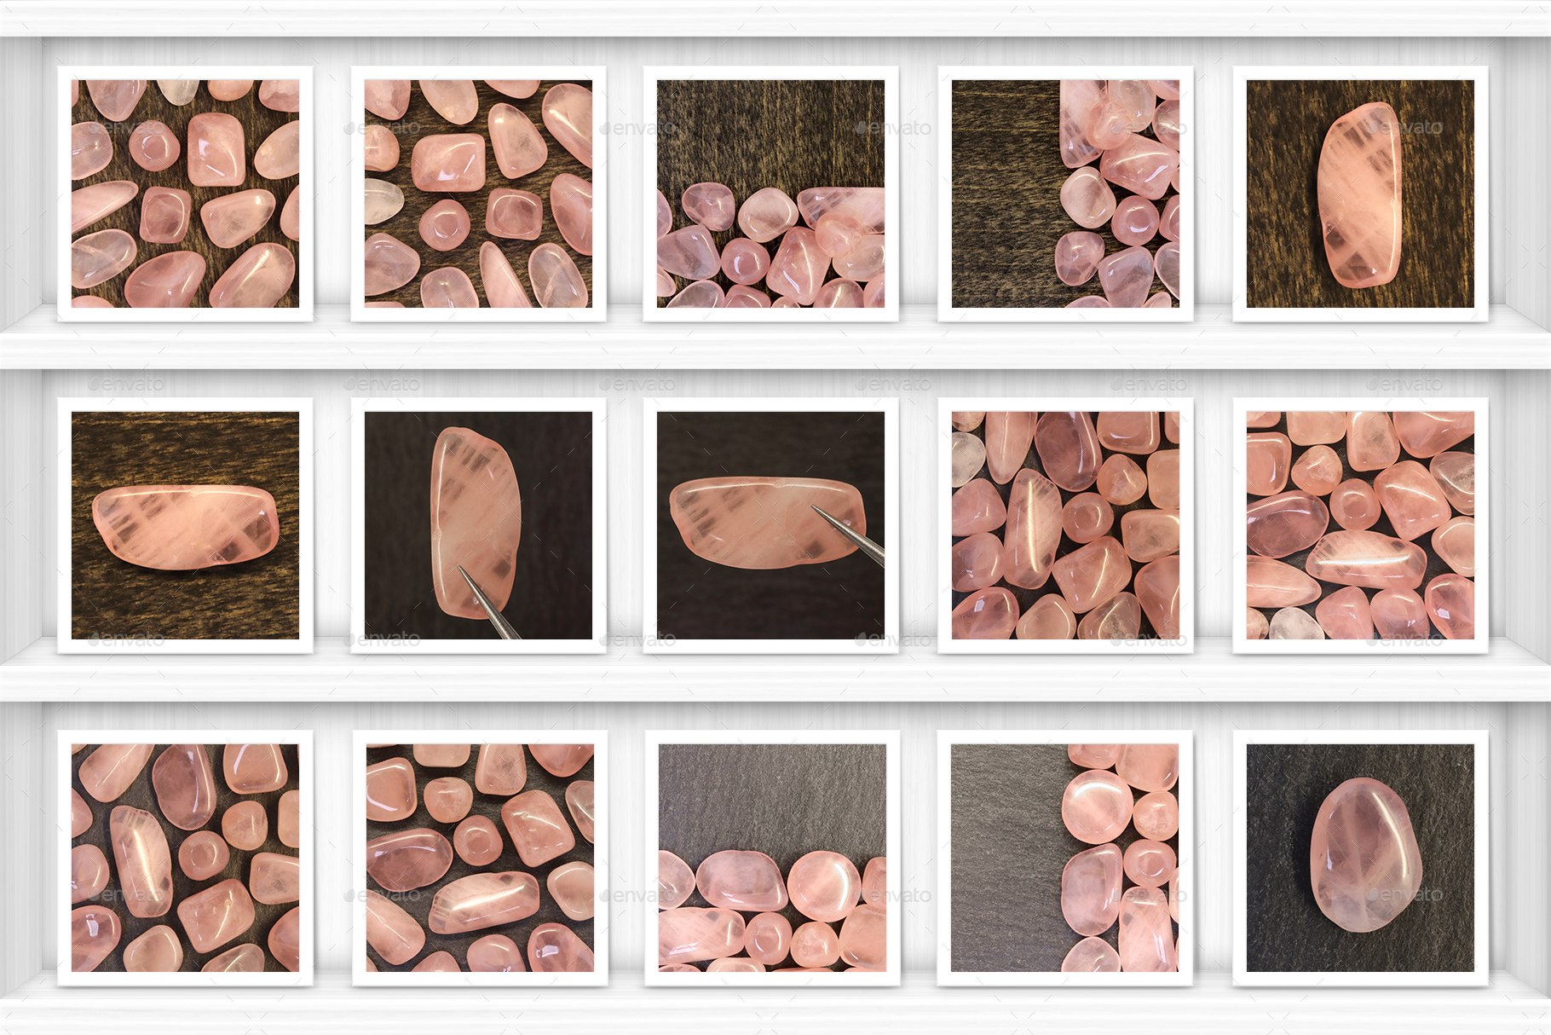Viewport: 1551px width, 1035px height.
Task: Open the single vertical stone on wood photo
Action: pyautogui.click(x=1360, y=194)
